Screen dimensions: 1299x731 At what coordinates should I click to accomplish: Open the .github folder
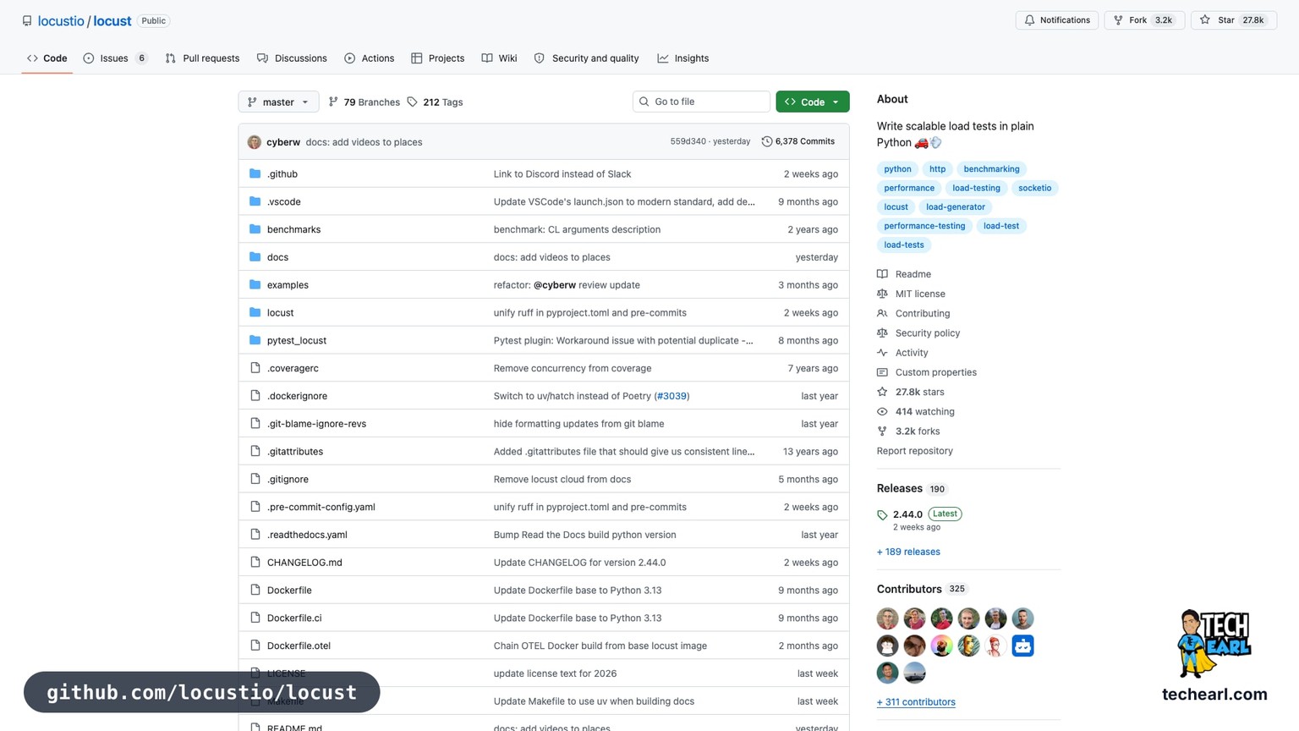[x=282, y=173]
